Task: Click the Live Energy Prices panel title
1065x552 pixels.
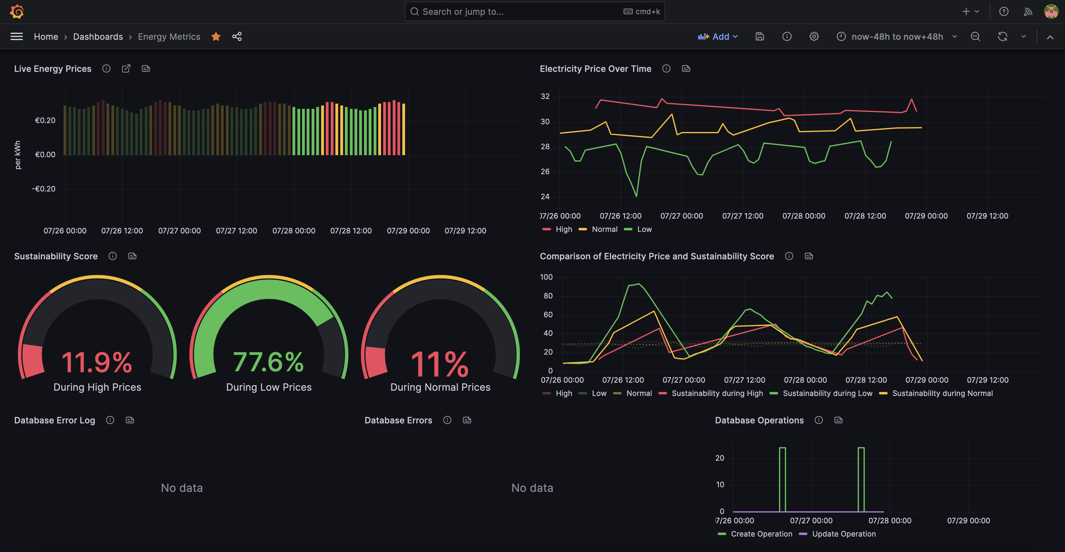Action: click(52, 68)
